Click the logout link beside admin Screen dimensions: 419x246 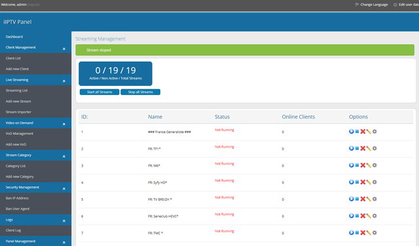(x=33, y=5)
